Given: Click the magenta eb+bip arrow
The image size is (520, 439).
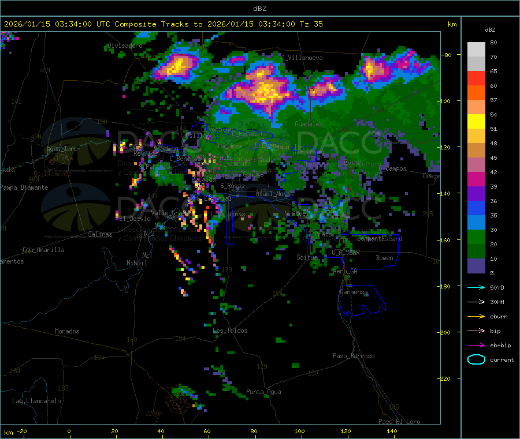Looking at the screenshot, I should [476, 346].
